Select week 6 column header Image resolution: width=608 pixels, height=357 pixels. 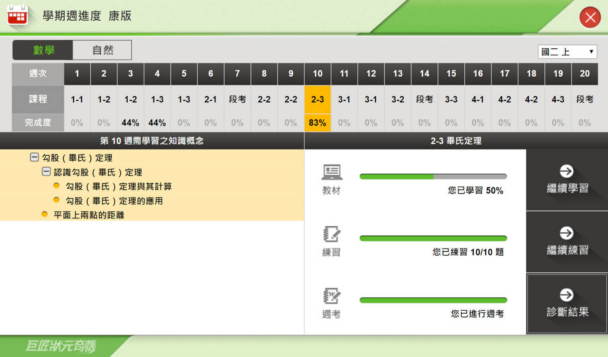click(211, 74)
